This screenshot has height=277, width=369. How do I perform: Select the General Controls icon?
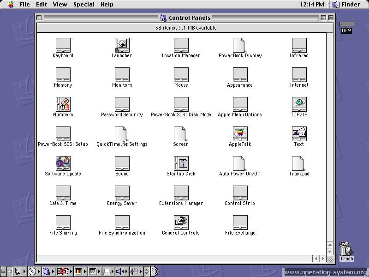[x=181, y=223]
